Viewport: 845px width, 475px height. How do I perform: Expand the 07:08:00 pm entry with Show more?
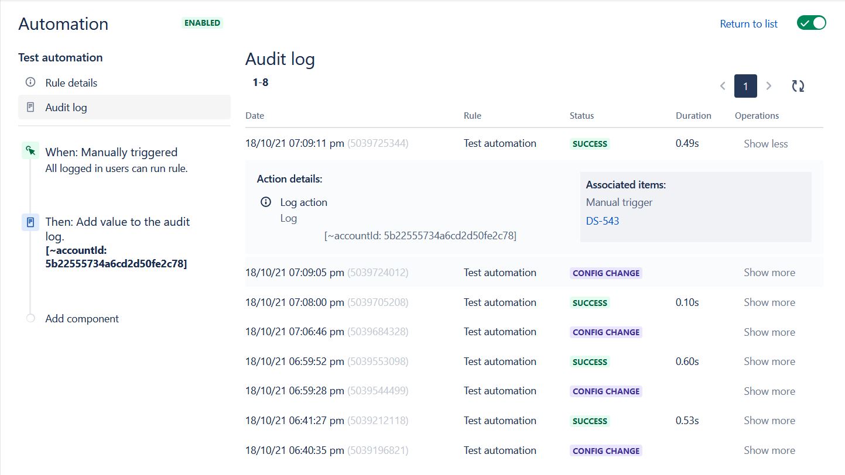(769, 302)
